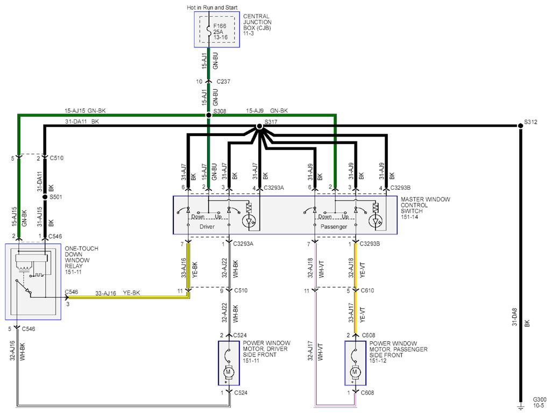Click the LED symbol in the Driver switch
Screen dimensions: 552x415
click(250, 221)
